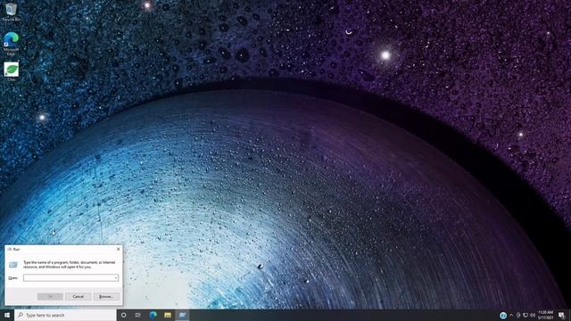Viewport: 571px width, 321px height.
Task: Show hidden system tray icons
Action: [x=511, y=316]
